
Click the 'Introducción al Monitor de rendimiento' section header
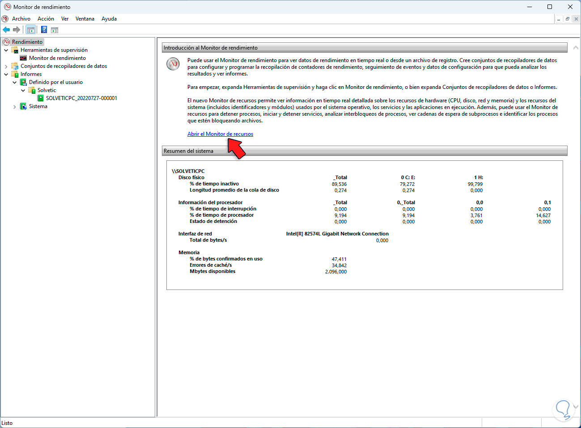click(x=365, y=48)
